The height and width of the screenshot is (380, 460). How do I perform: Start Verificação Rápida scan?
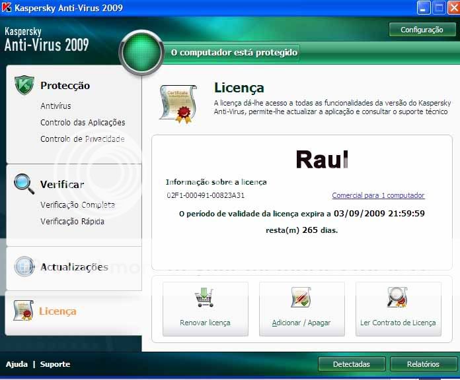coord(72,222)
